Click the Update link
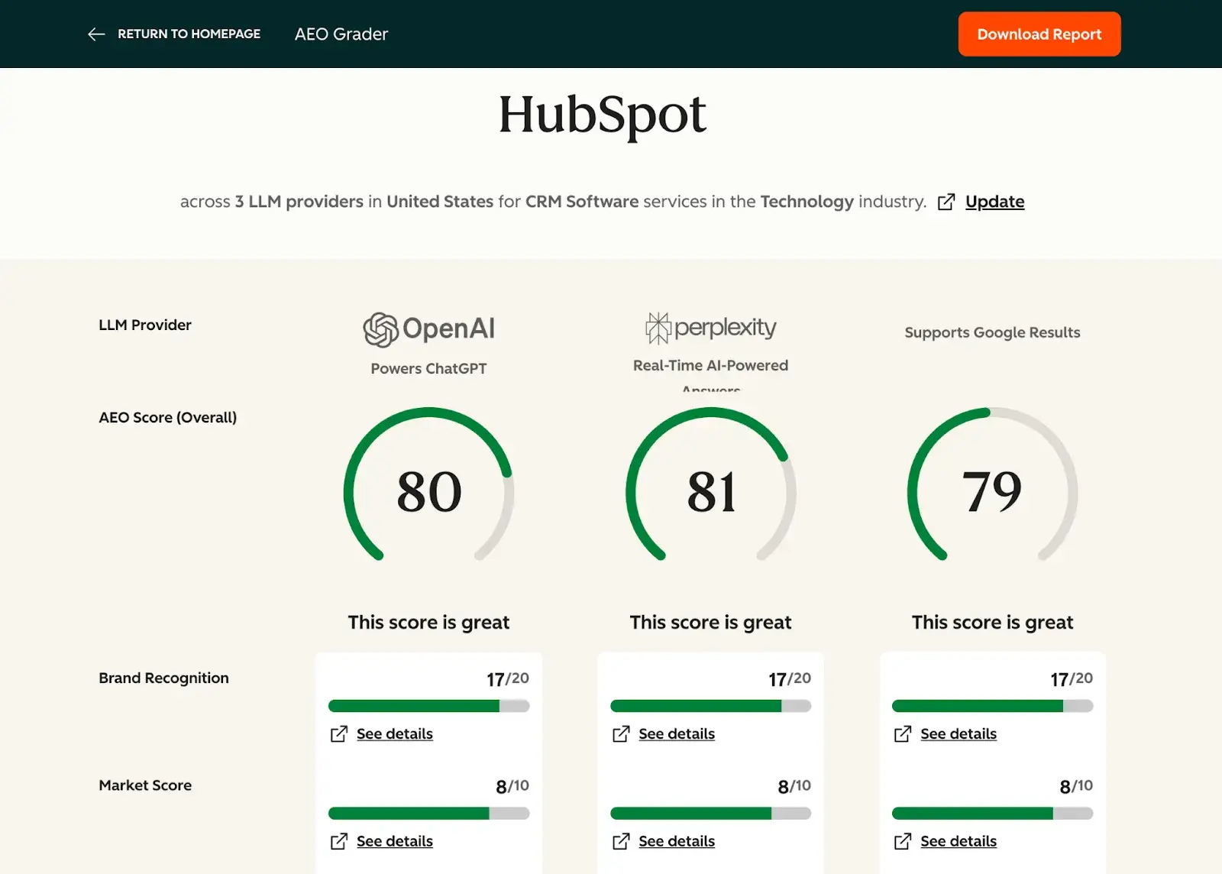Screen dimensions: 1222x874 coord(994,202)
